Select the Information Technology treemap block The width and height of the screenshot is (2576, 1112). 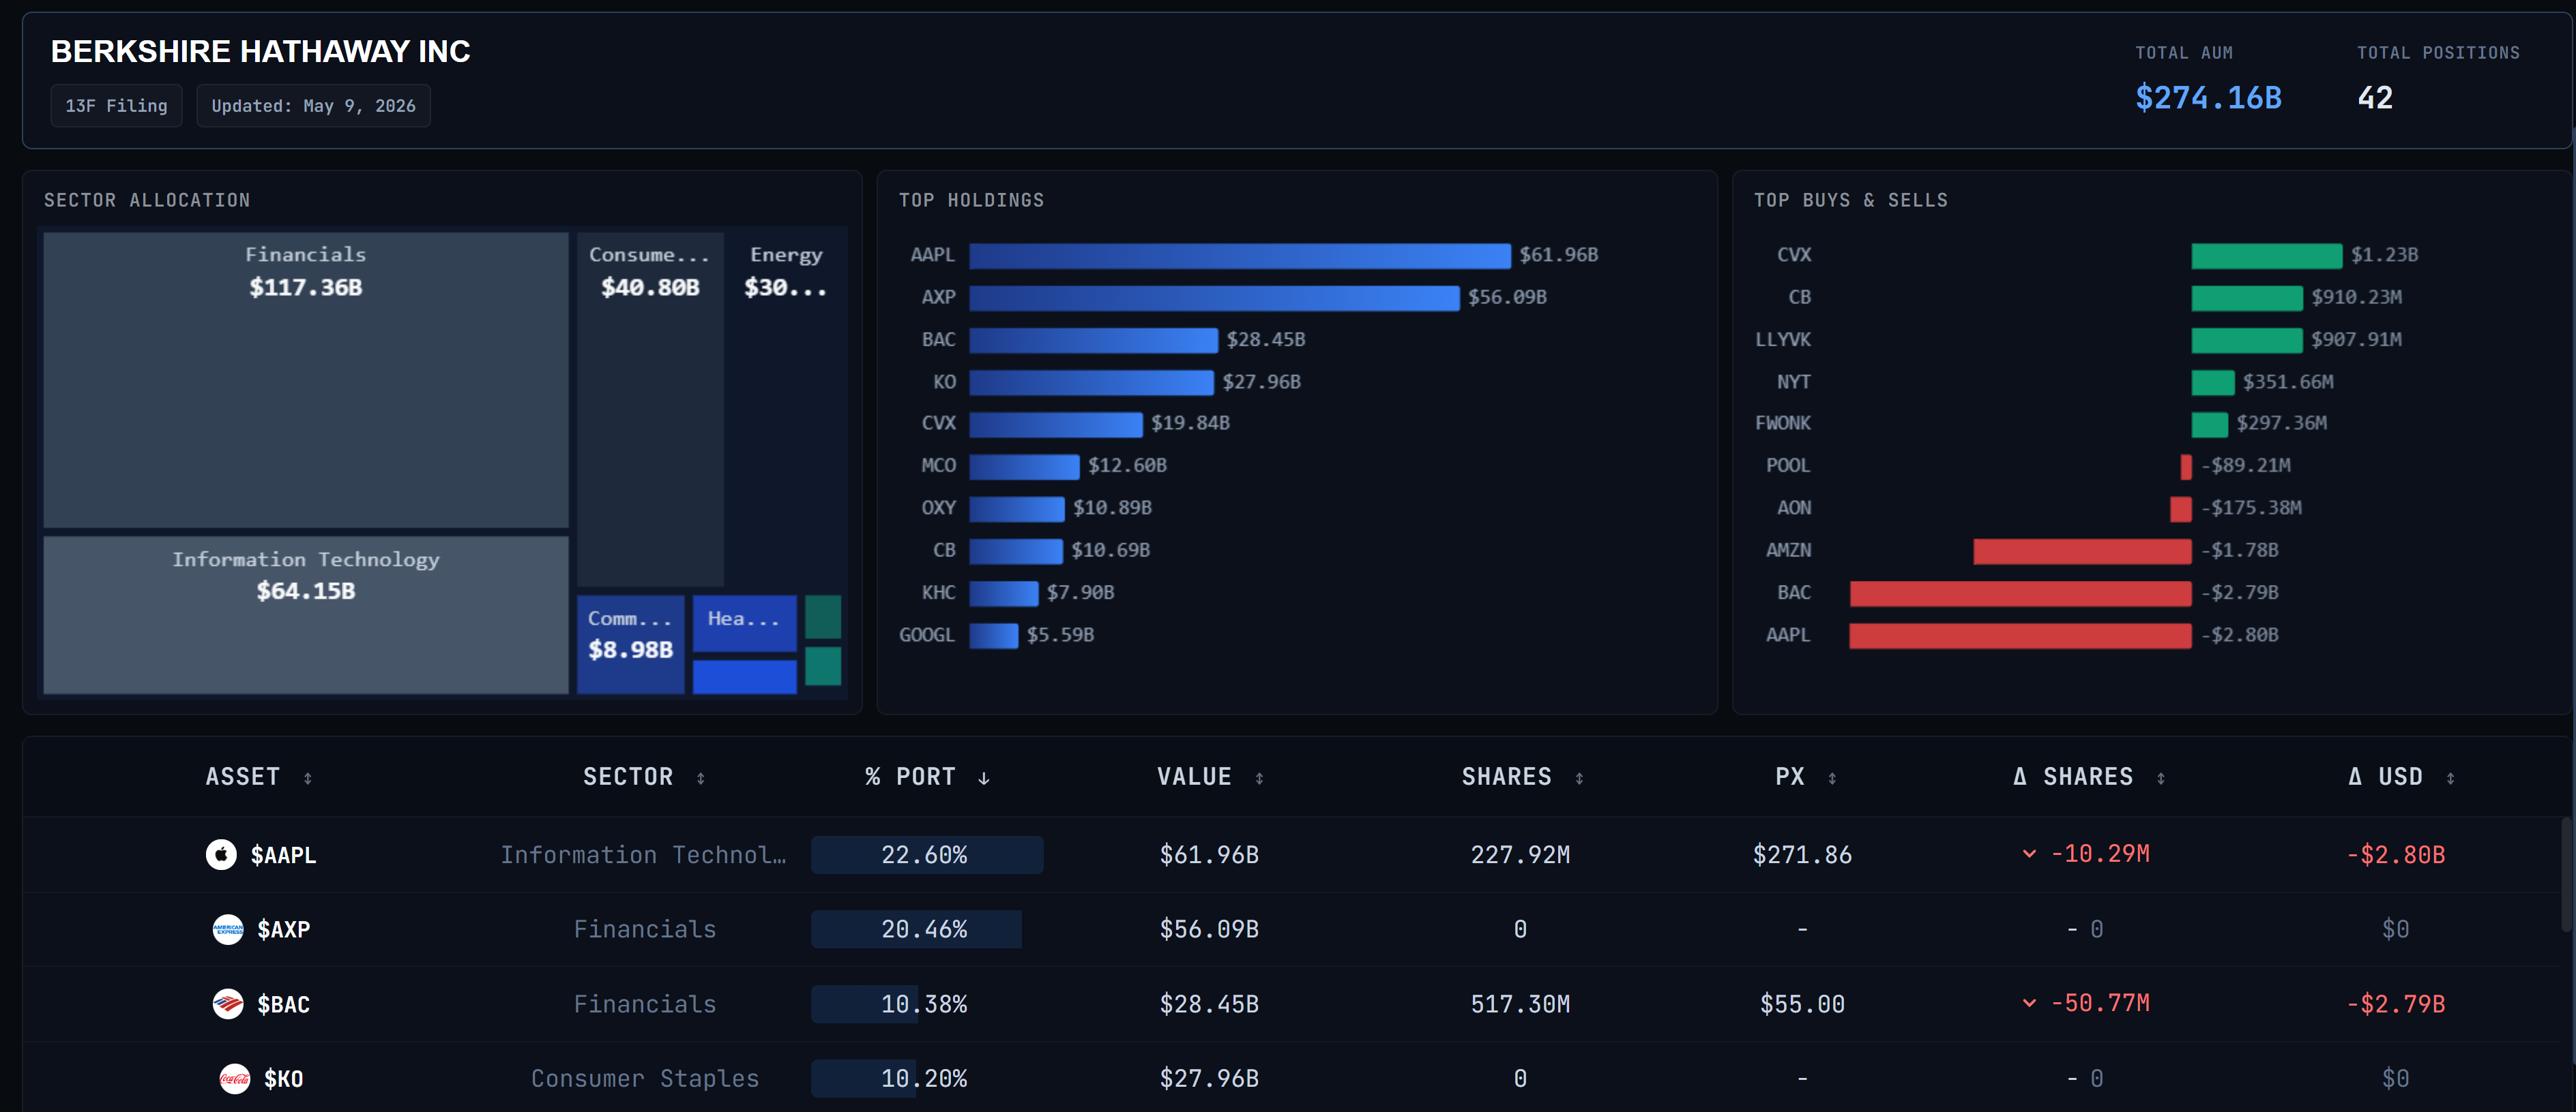[306, 614]
